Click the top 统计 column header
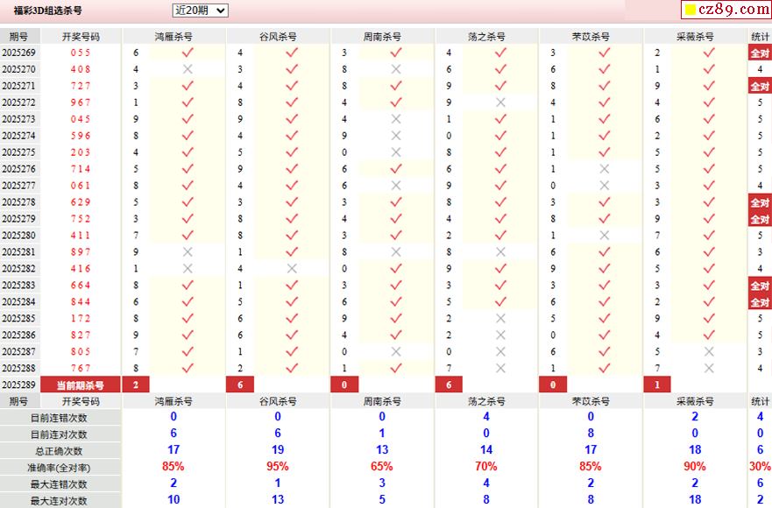The image size is (772, 508). click(760, 37)
